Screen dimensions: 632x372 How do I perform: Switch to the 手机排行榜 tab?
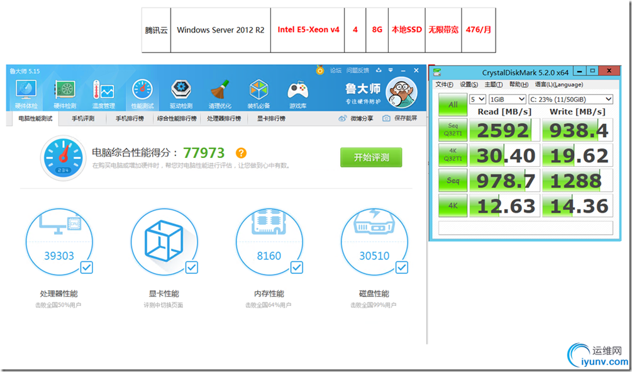[x=130, y=119]
